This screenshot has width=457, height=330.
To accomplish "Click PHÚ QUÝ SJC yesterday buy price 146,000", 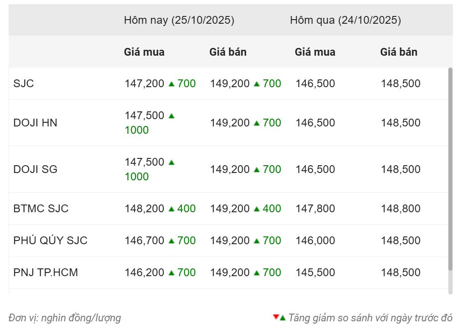I will tap(315, 241).
